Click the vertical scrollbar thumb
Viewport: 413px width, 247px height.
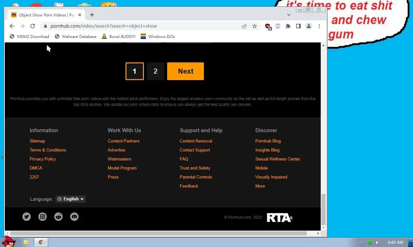click(324, 209)
